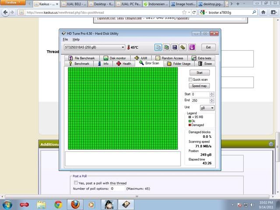Image resolution: width=280 pixels, height=210 pixels.
Task: Click the save screenshot floppy icon
Action: (175, 47)
